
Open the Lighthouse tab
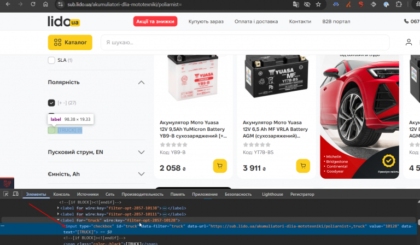(272, 194)
